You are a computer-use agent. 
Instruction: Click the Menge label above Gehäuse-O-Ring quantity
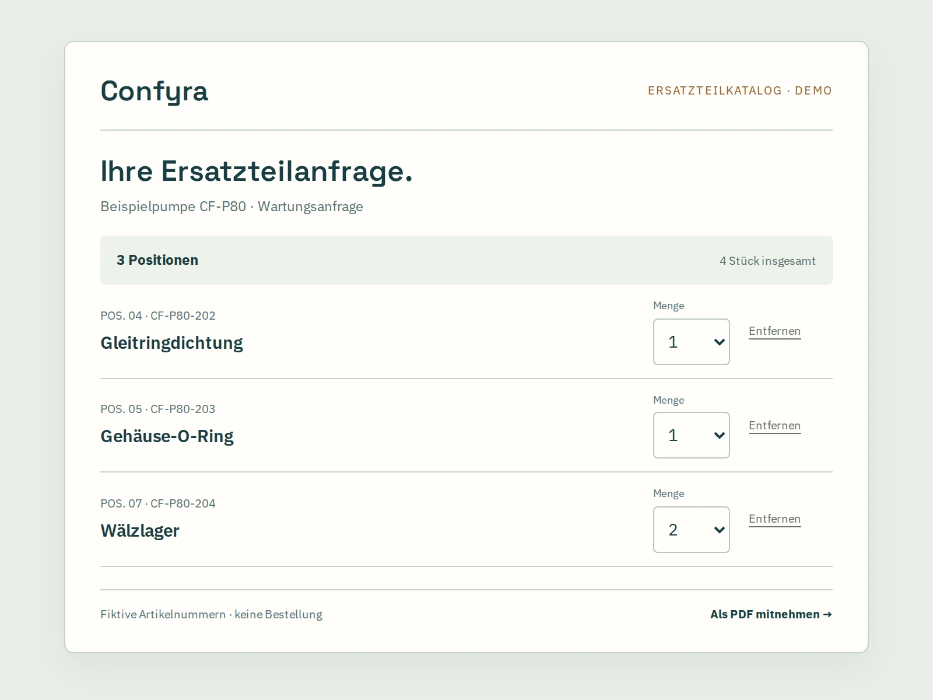[x=669, y=400]
